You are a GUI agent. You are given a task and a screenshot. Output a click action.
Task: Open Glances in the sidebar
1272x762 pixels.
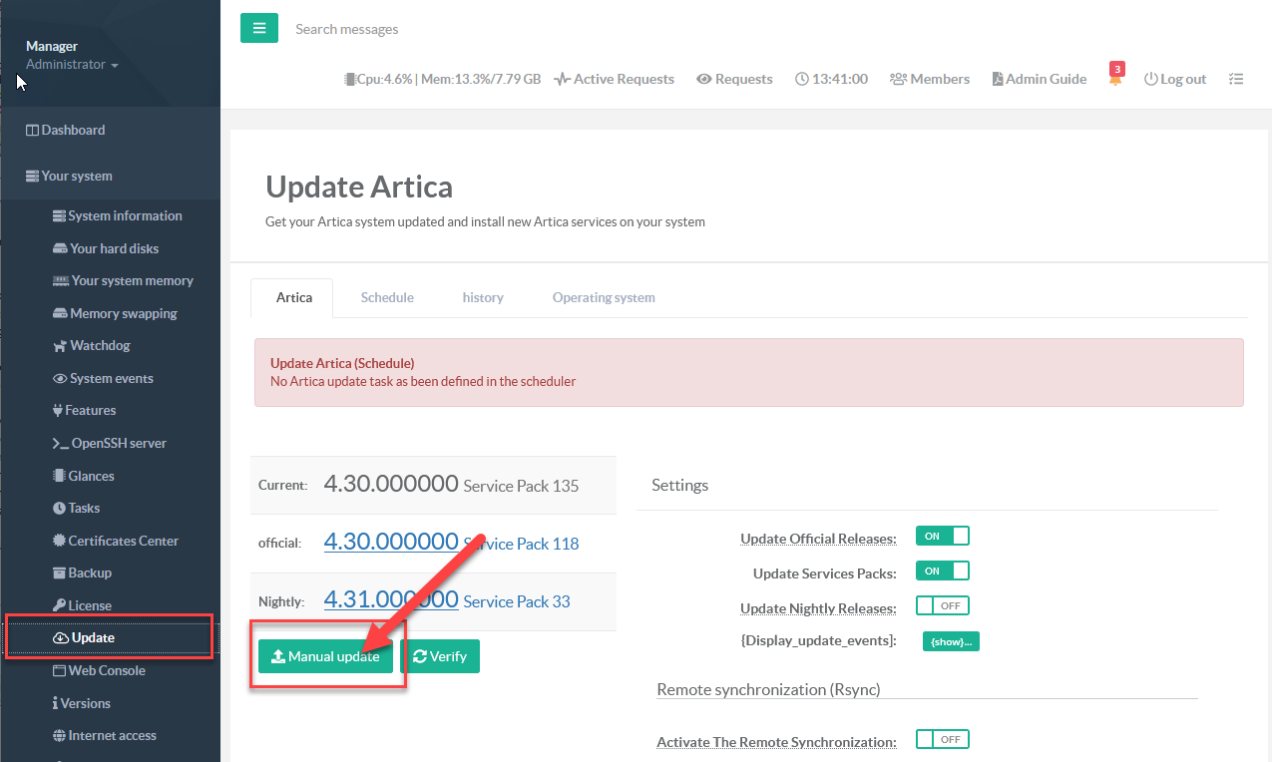[x=91, y=476]
